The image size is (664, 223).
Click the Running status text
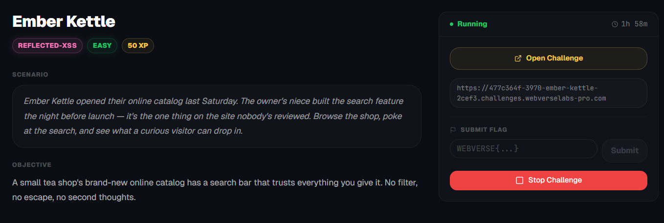(472, 24)
